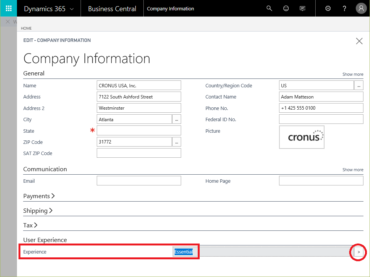Click the Country/Region Code field

pyautogui.click(x=316, y=85)
